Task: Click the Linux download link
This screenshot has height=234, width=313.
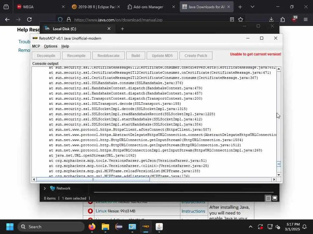Action: click(x=101, y=211)
